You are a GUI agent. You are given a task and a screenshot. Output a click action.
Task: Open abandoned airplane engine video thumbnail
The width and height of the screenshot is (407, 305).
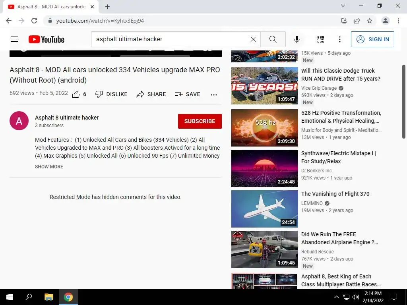pos(264,249)
